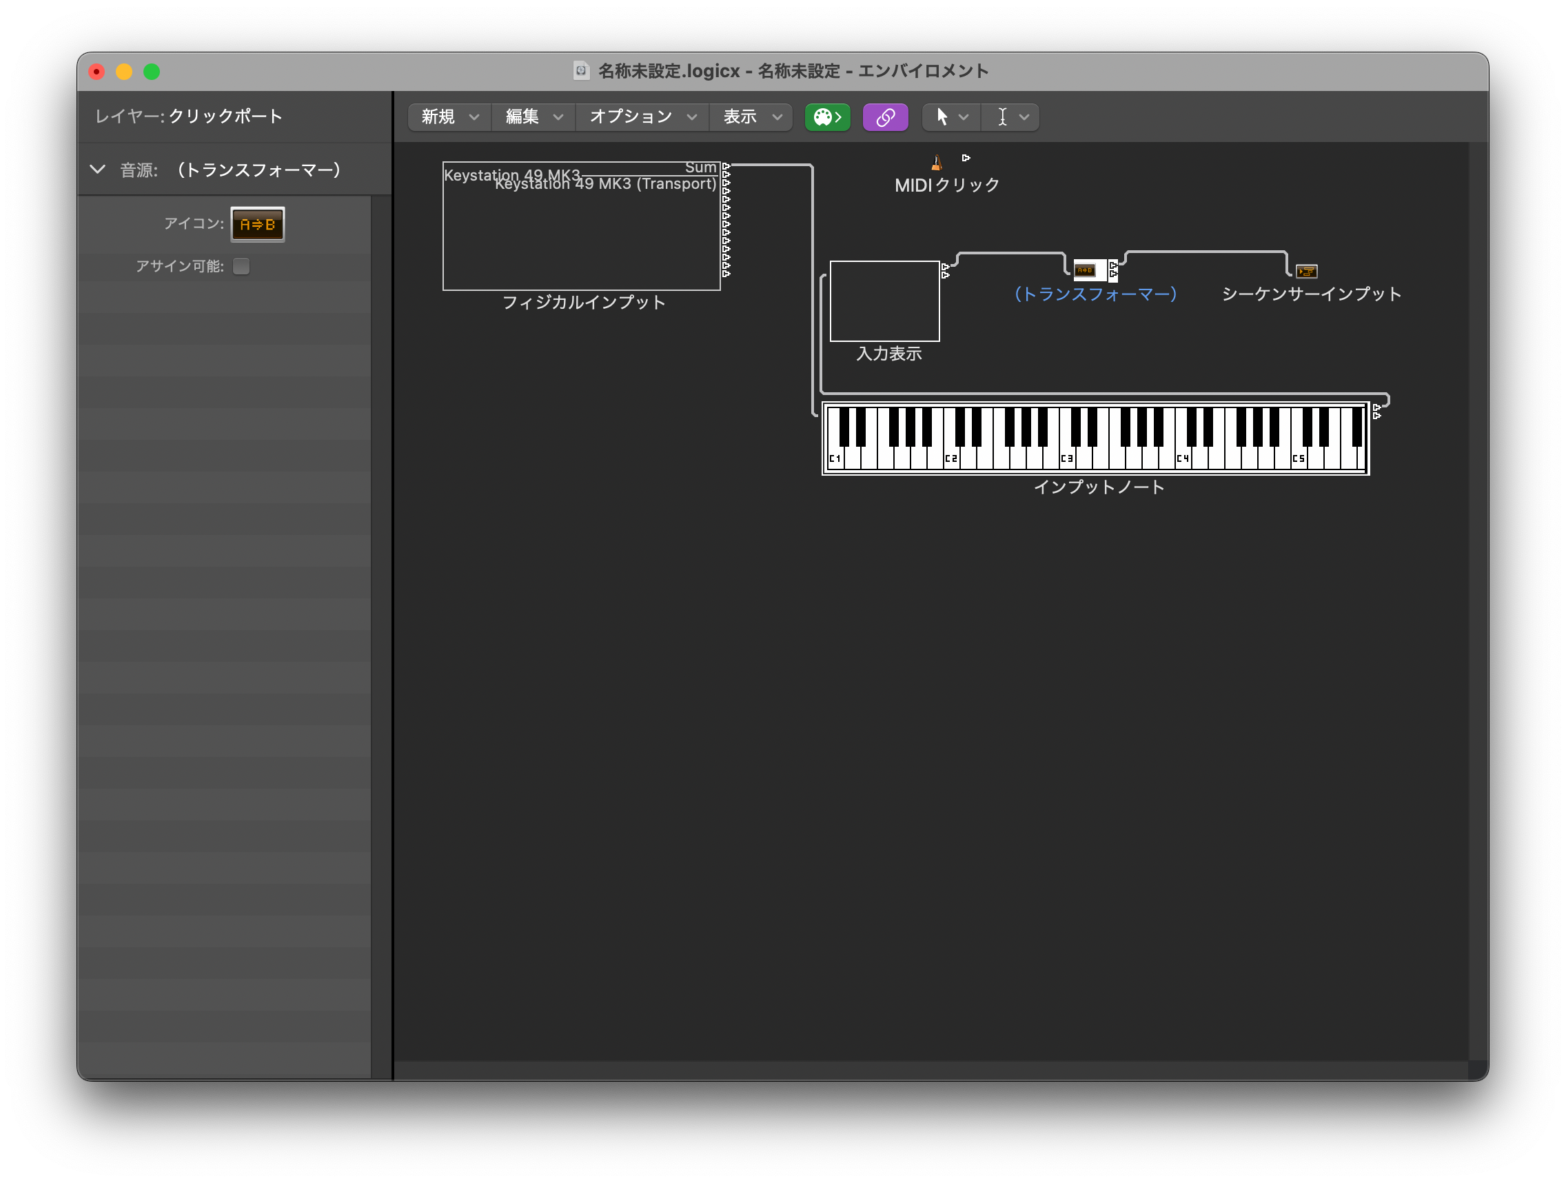Enable the アサイン可能 checkbox
Screen dimensions: 1566x1183
pyautogui.click(x=241, y=266)
